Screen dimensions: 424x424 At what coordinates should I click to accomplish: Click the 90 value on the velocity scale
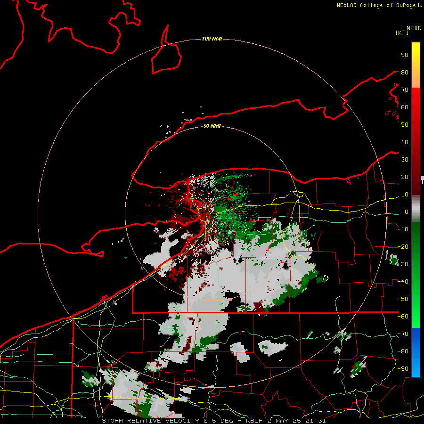click(x=405, y=55)
